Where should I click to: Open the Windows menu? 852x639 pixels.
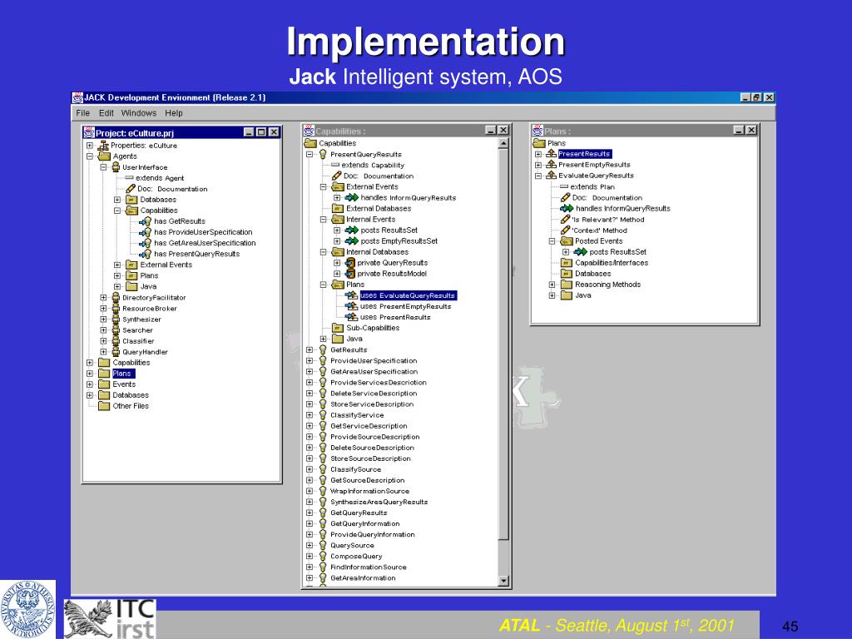(139, 113)
